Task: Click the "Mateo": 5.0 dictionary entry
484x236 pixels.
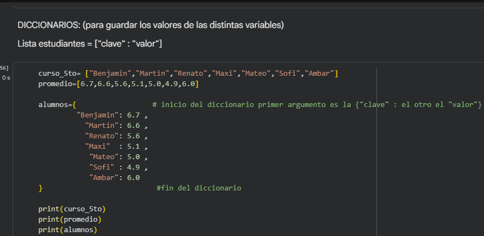Action: [119, 157]
